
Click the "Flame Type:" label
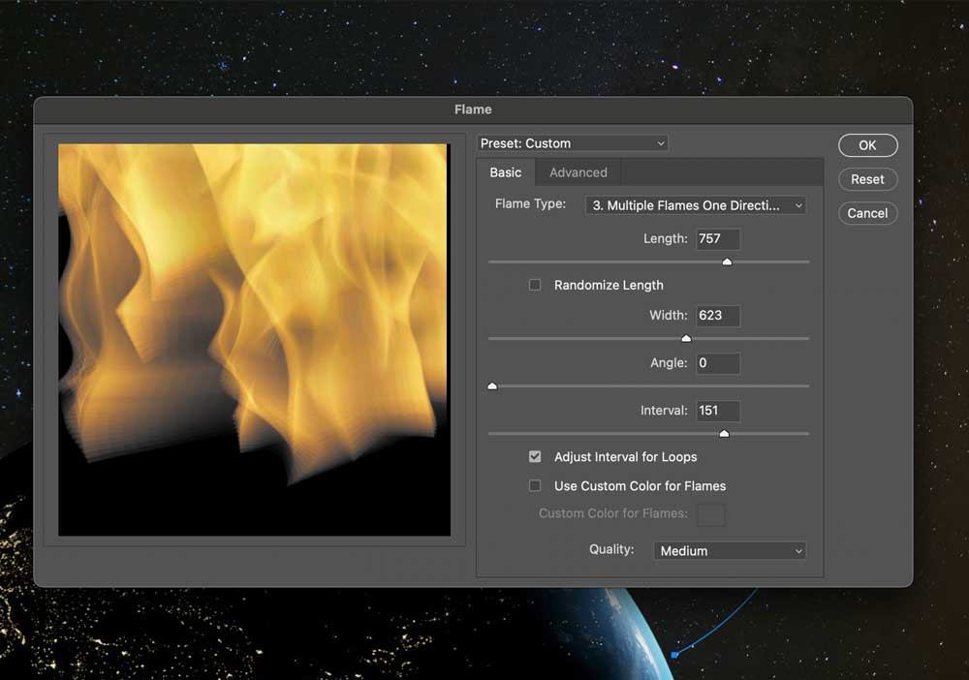[x=530, y=203]
